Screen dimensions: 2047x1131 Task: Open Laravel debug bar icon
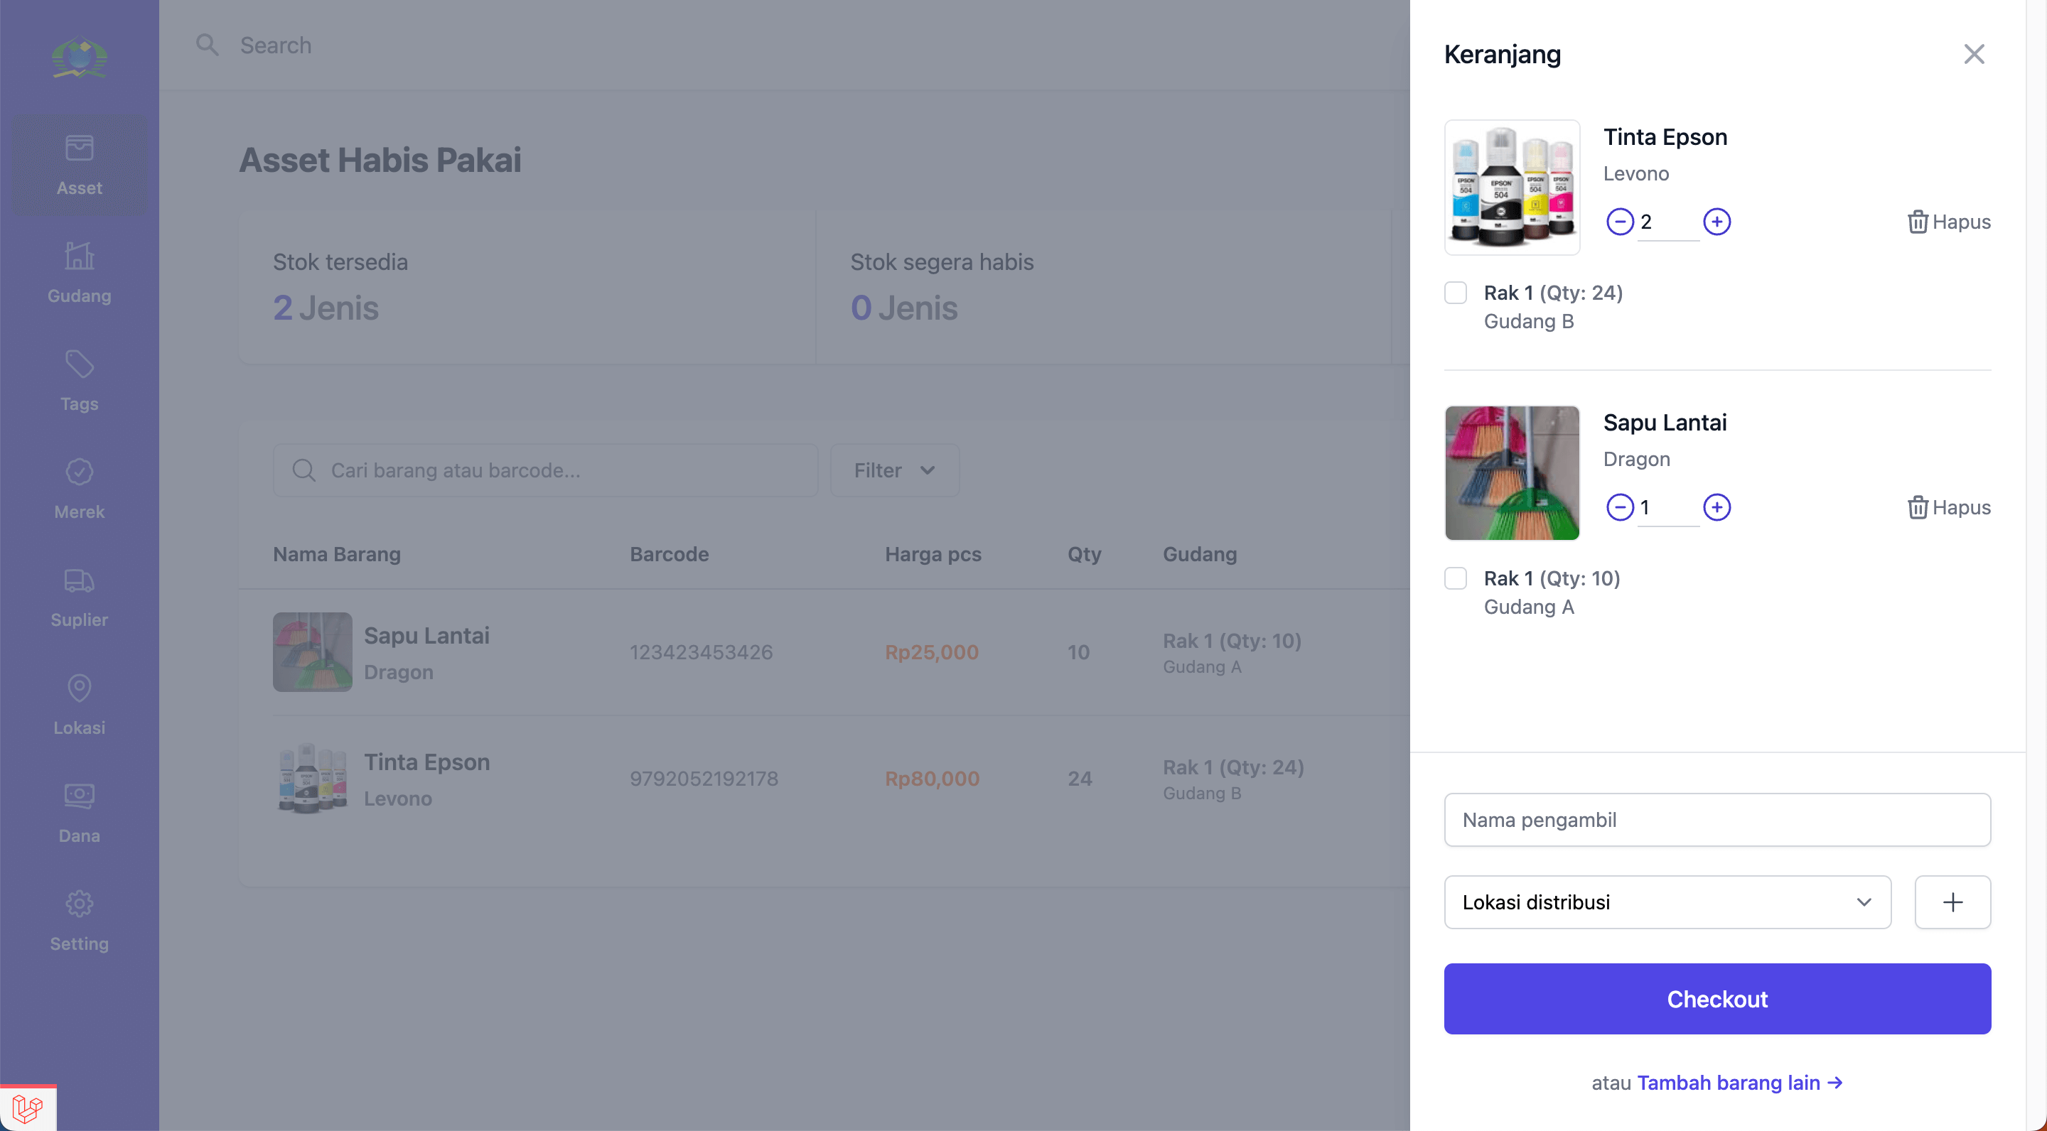(28, 1108)
